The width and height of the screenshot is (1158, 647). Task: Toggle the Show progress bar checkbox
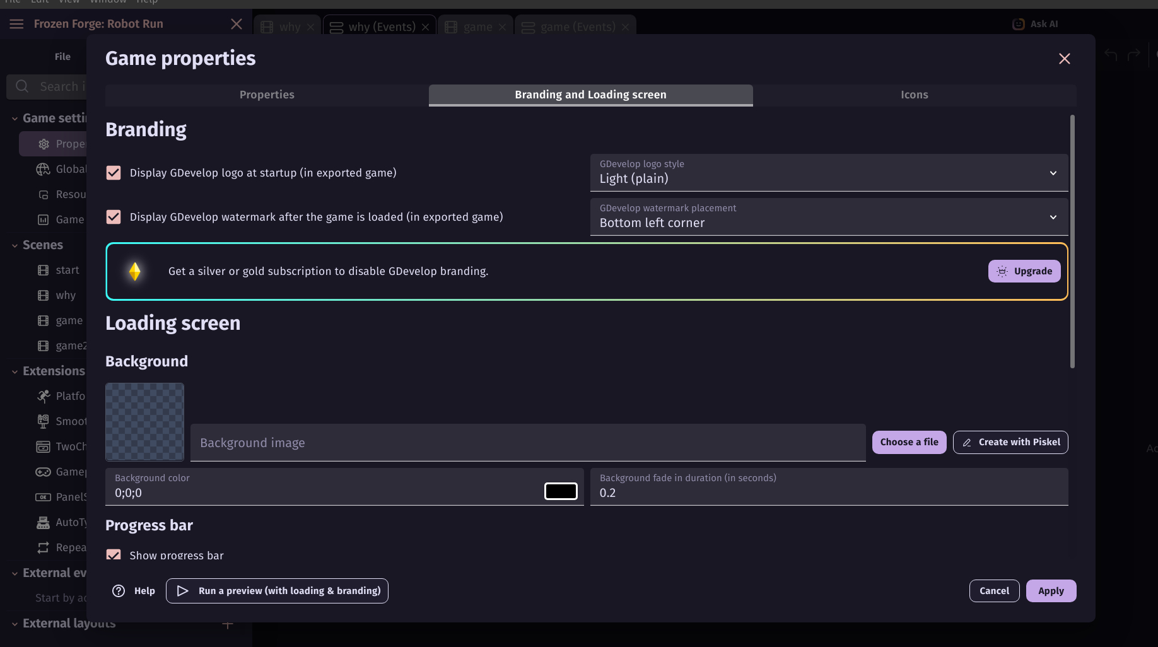[114, 555]
